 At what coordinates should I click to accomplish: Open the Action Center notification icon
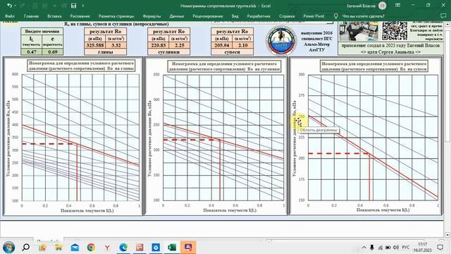(440, 248)
